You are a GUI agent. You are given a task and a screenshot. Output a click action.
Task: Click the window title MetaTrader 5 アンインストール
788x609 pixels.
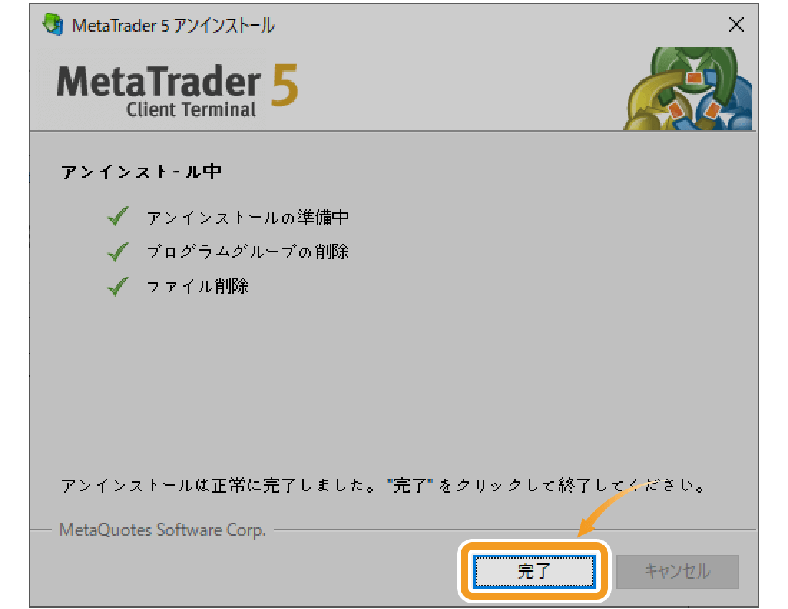pos(173,26)
